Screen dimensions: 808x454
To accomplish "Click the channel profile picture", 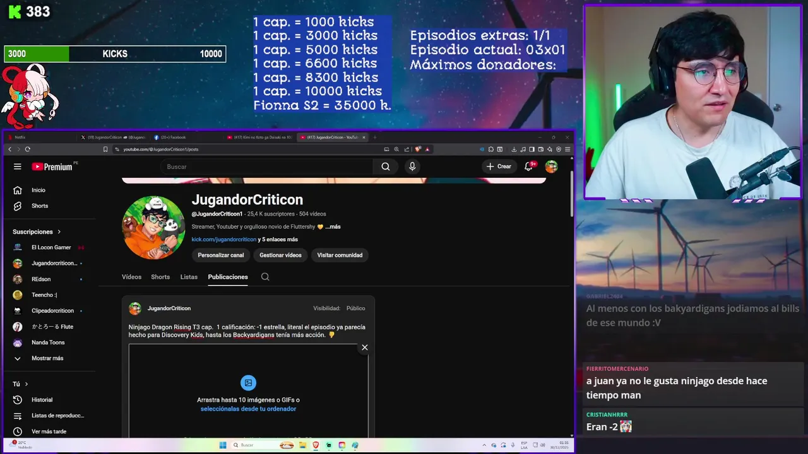I will 153,228.
